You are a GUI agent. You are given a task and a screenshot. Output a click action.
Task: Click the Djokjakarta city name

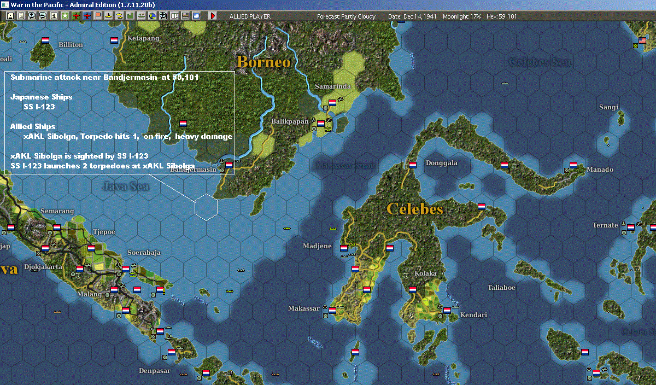point(43,267)
